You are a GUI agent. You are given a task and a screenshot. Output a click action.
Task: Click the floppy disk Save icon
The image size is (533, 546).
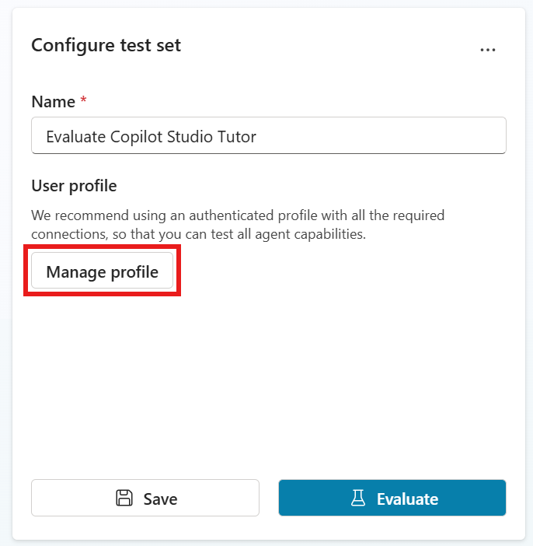(x=124, y=499)
